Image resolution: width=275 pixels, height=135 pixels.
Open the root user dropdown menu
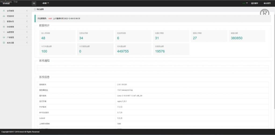pyautogui.click(x=245, y=3)
